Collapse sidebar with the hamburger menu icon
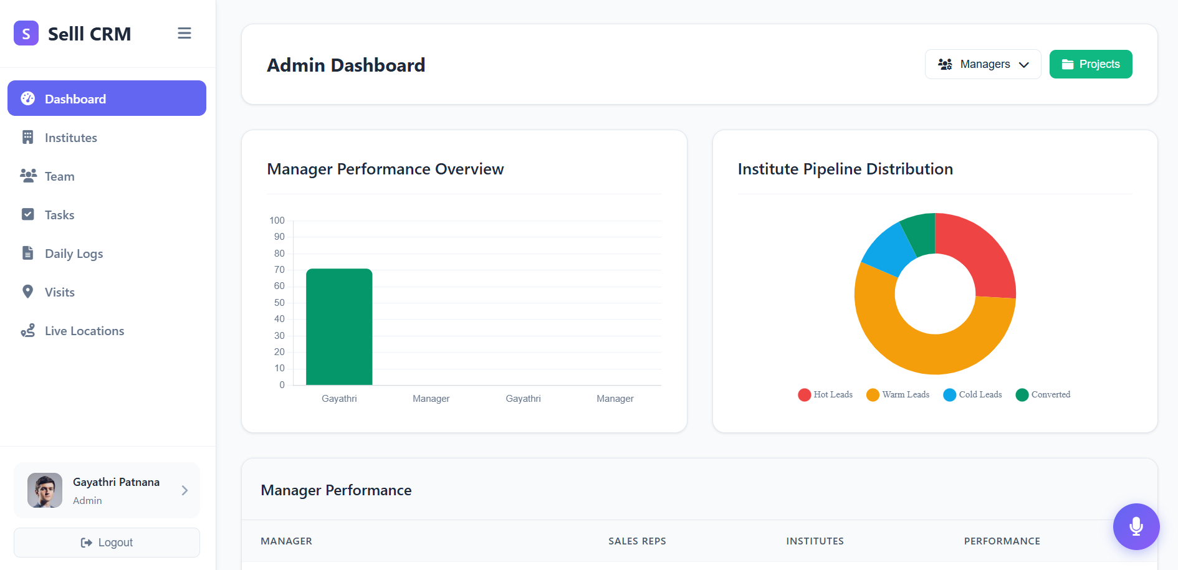Image resolution: width=1178 pixels, height=570 pixels. coord(184,34)
